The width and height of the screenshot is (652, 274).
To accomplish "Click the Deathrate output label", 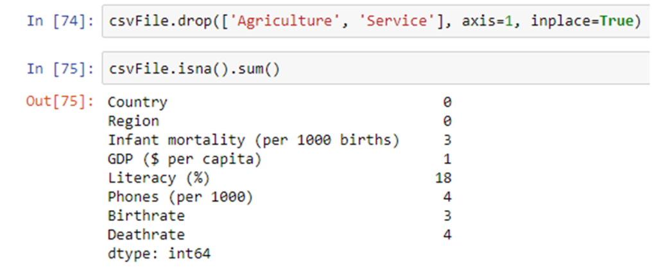I will tap(146, 234).
